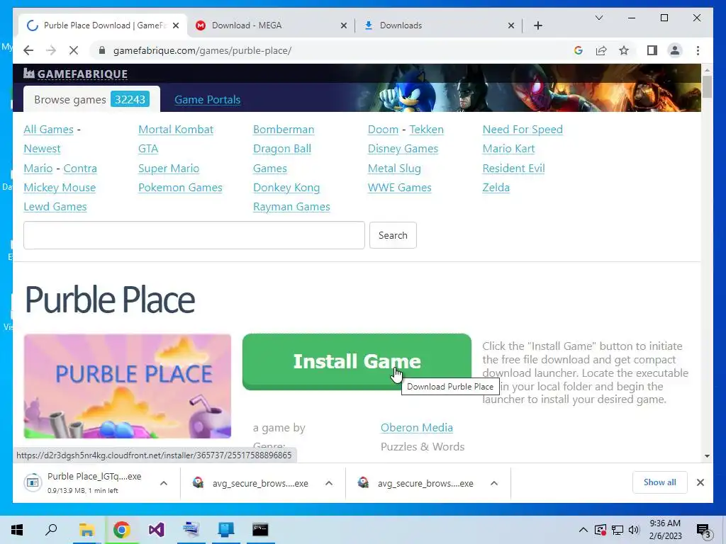Stop loading the page
This screenshot has width=726, height=544.
(x=74, y=50)
